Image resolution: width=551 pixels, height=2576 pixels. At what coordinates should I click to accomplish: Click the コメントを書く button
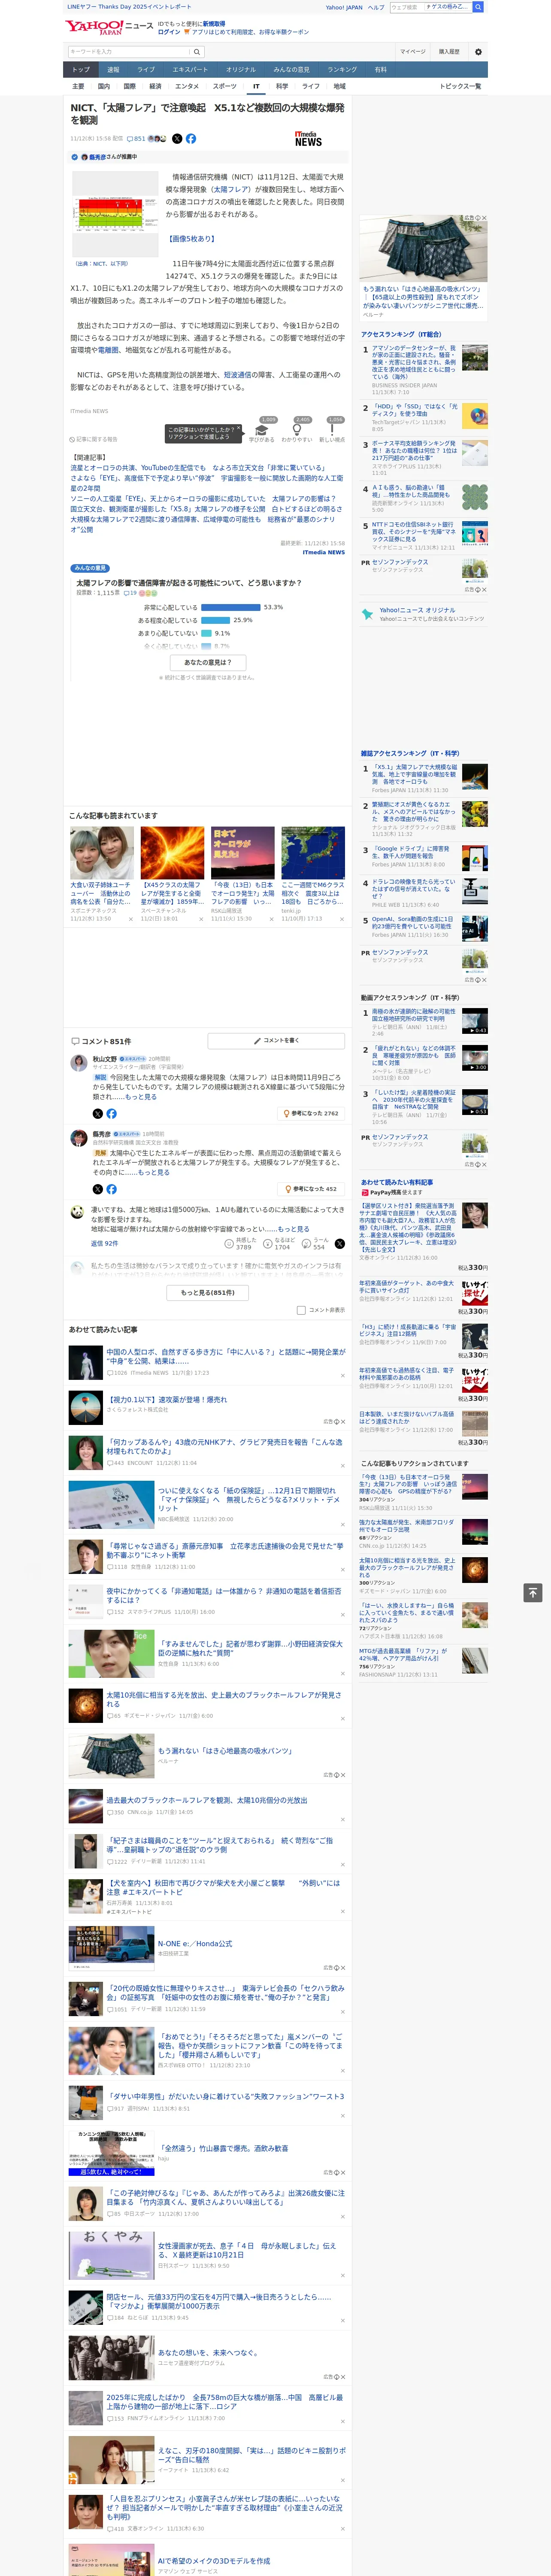point(276,1041)
